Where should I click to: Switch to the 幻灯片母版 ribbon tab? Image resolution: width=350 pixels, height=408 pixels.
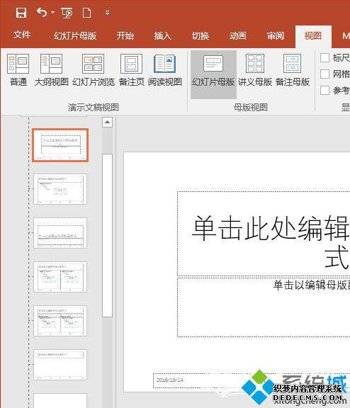click(75, 35)
